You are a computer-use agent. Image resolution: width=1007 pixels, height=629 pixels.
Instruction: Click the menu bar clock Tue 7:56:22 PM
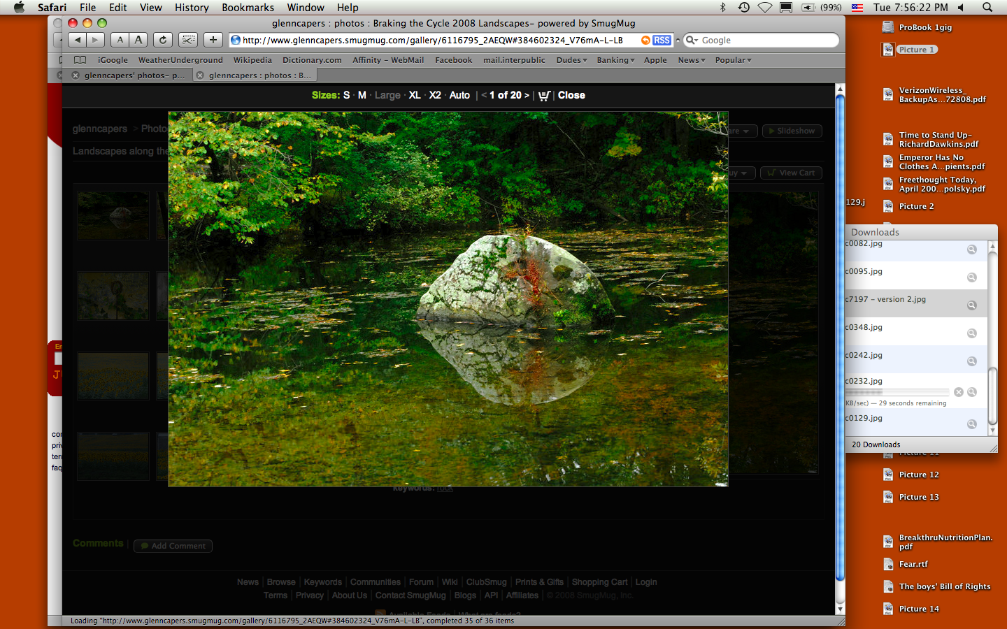(910, 7)
